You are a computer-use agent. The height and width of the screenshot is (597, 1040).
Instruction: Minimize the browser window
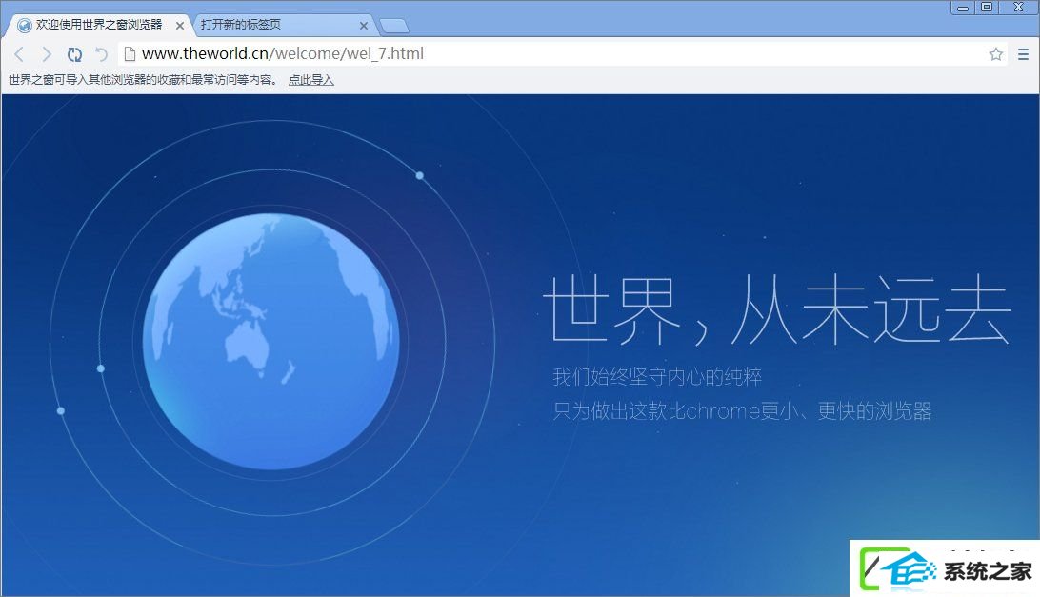coord(963,8)
